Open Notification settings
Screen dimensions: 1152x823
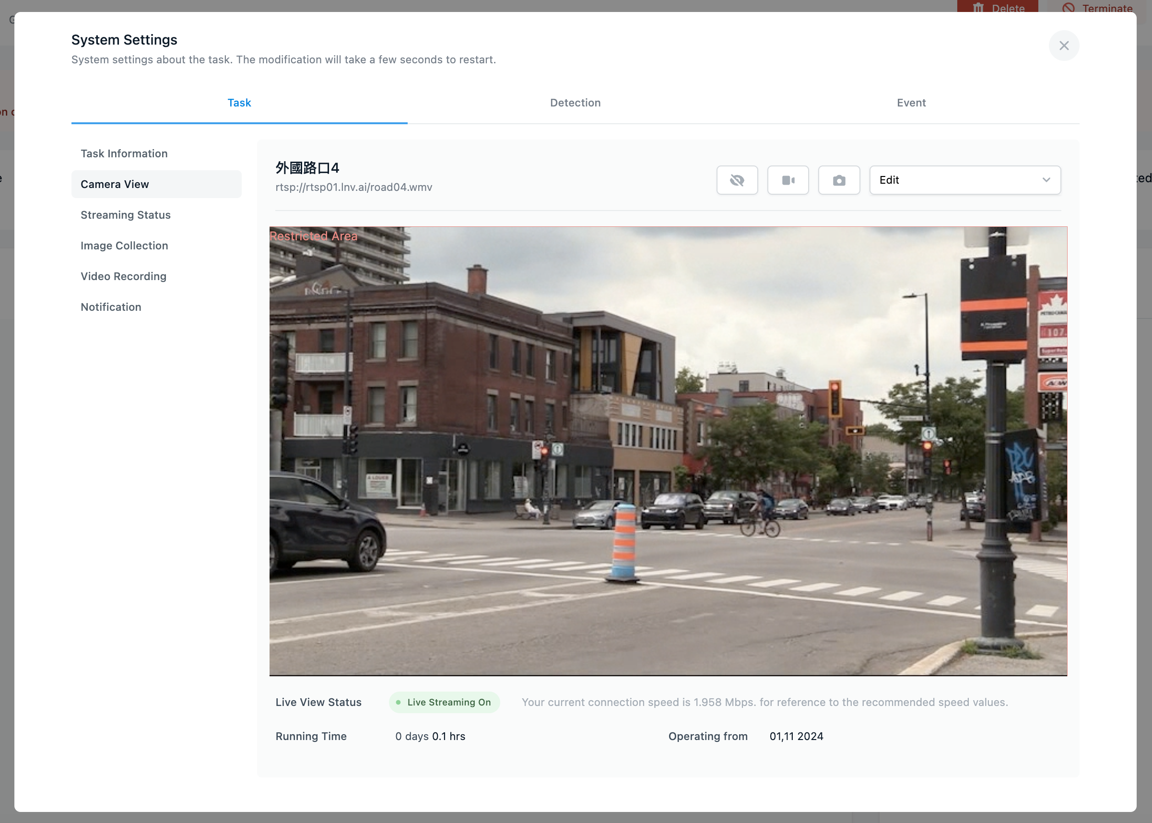[x=111, y=307]
